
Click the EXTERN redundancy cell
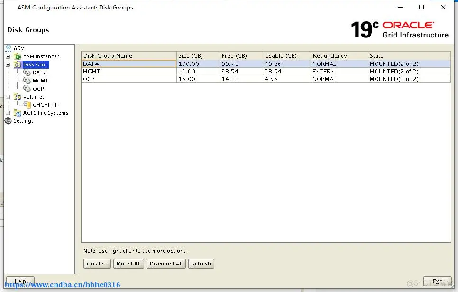pos(339,71)
